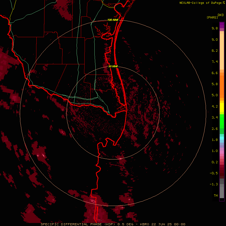The image size is (226, 226).
Task: Click the bright green color bar segment
Action: tap(222, 121)
